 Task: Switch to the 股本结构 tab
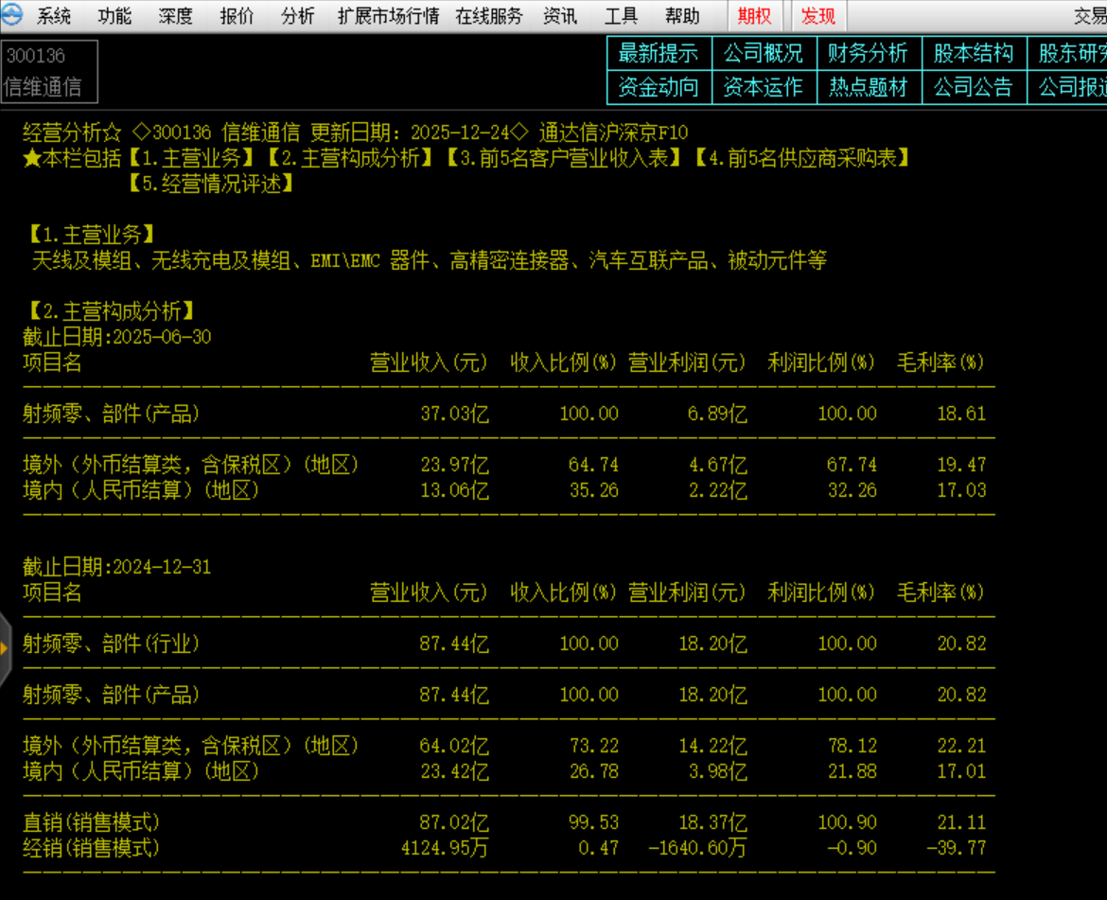pos(973,53)
